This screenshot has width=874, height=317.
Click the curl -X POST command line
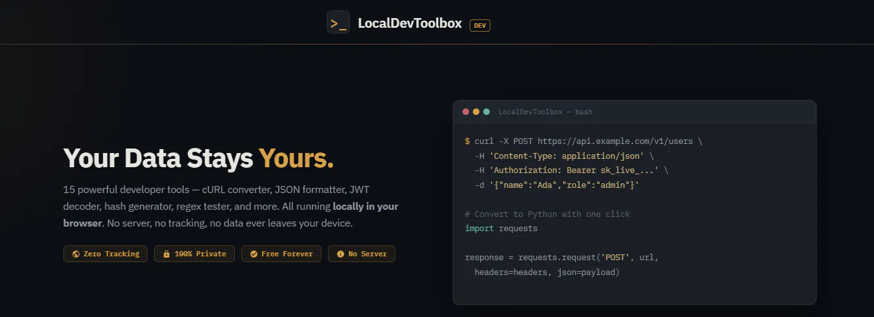(584, 141)
